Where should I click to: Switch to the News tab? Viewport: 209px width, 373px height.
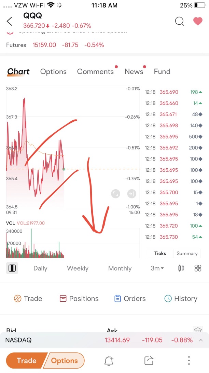(x=134, y=71)
